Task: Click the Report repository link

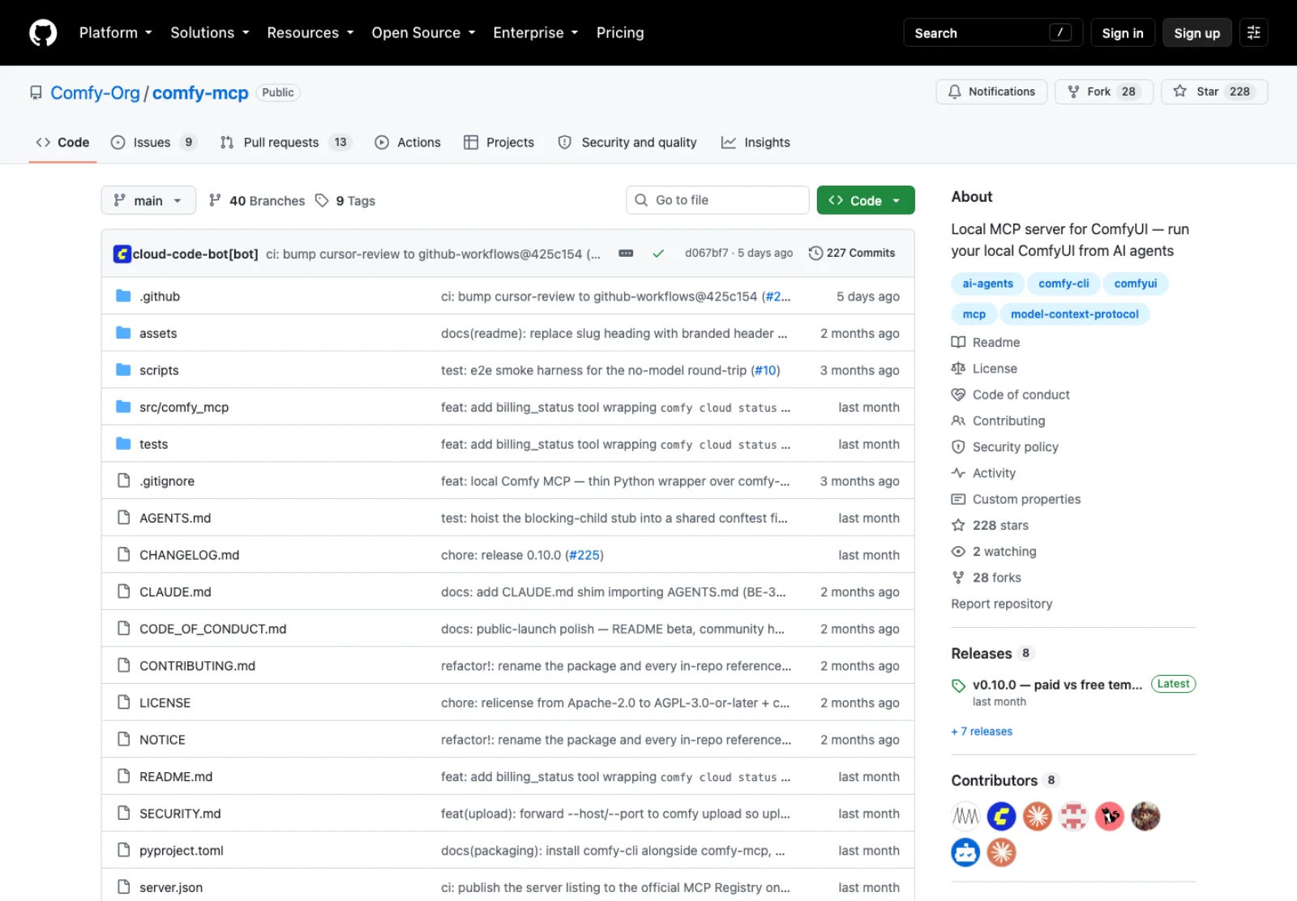Action: click(1002, 604)
